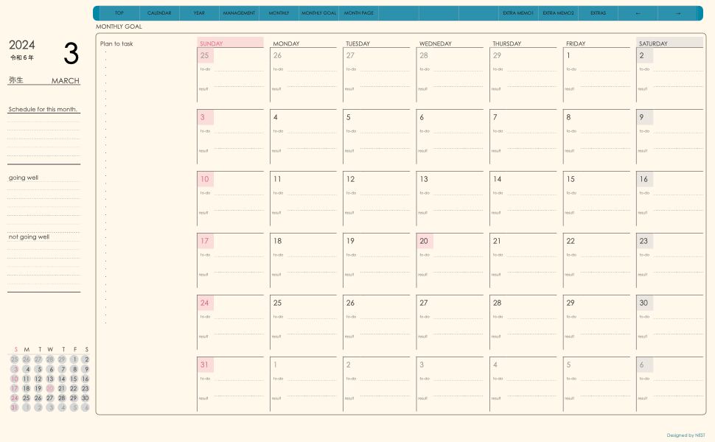Go to the MANAGEMENT tab
715x442 pixels.
pos(239,13)
